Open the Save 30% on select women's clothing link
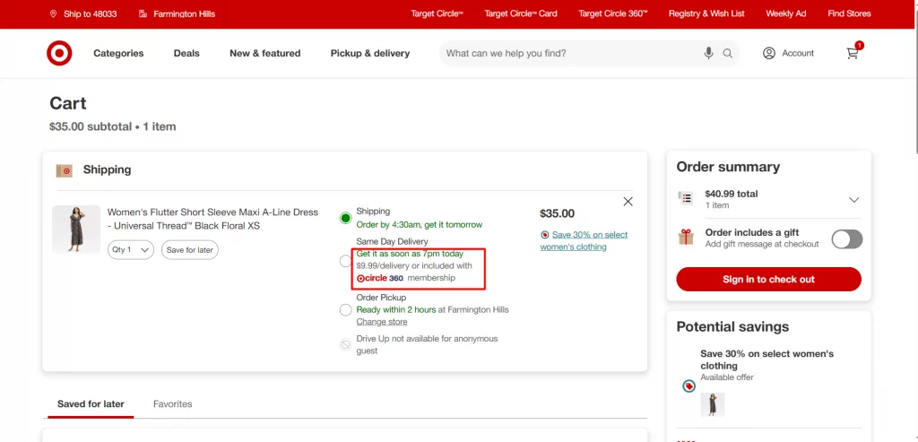 pyautogui.click(x=584, y=240)
